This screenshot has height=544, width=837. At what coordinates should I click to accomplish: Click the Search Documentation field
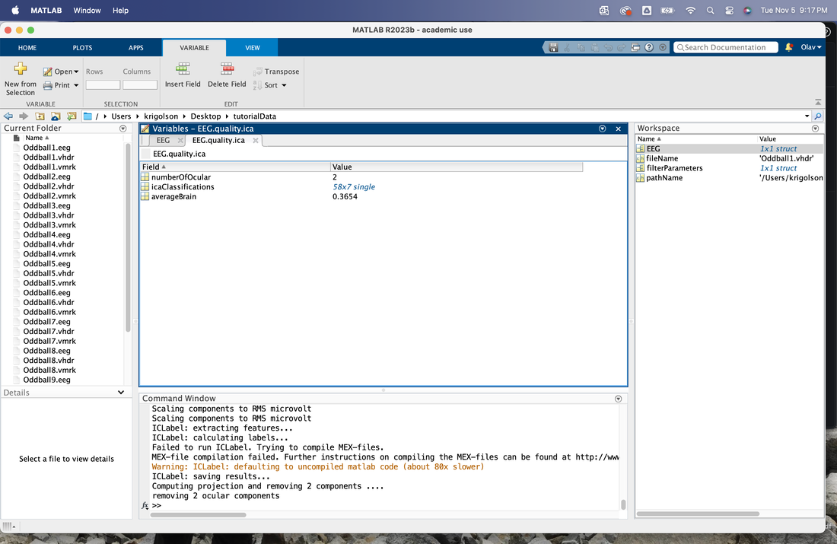(x=725, y=47)
